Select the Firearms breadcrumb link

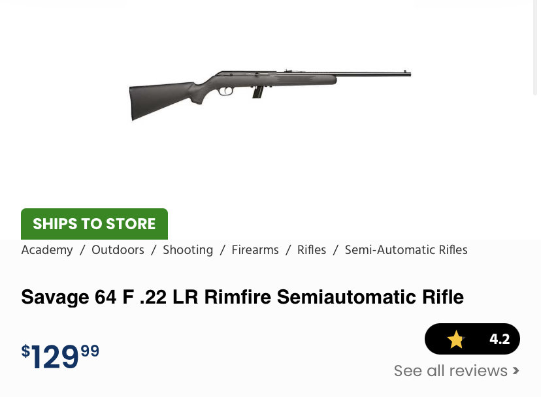click(255, 249)
